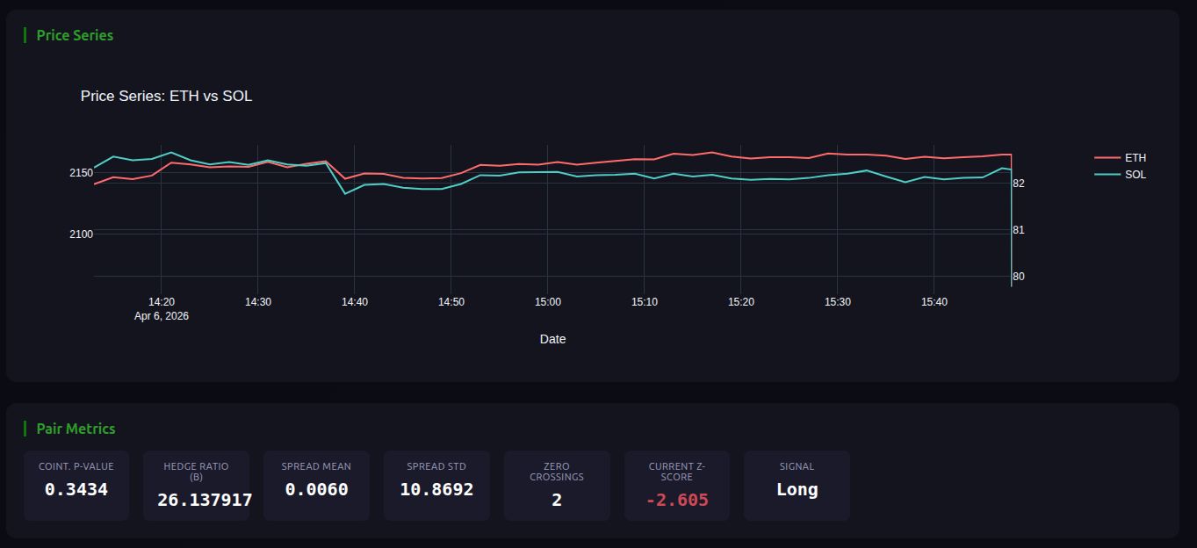Click the Current Z-Score value -2.605
This screenshot has height=548, width=1197.
pyautogui.click(x=676, y=500)
